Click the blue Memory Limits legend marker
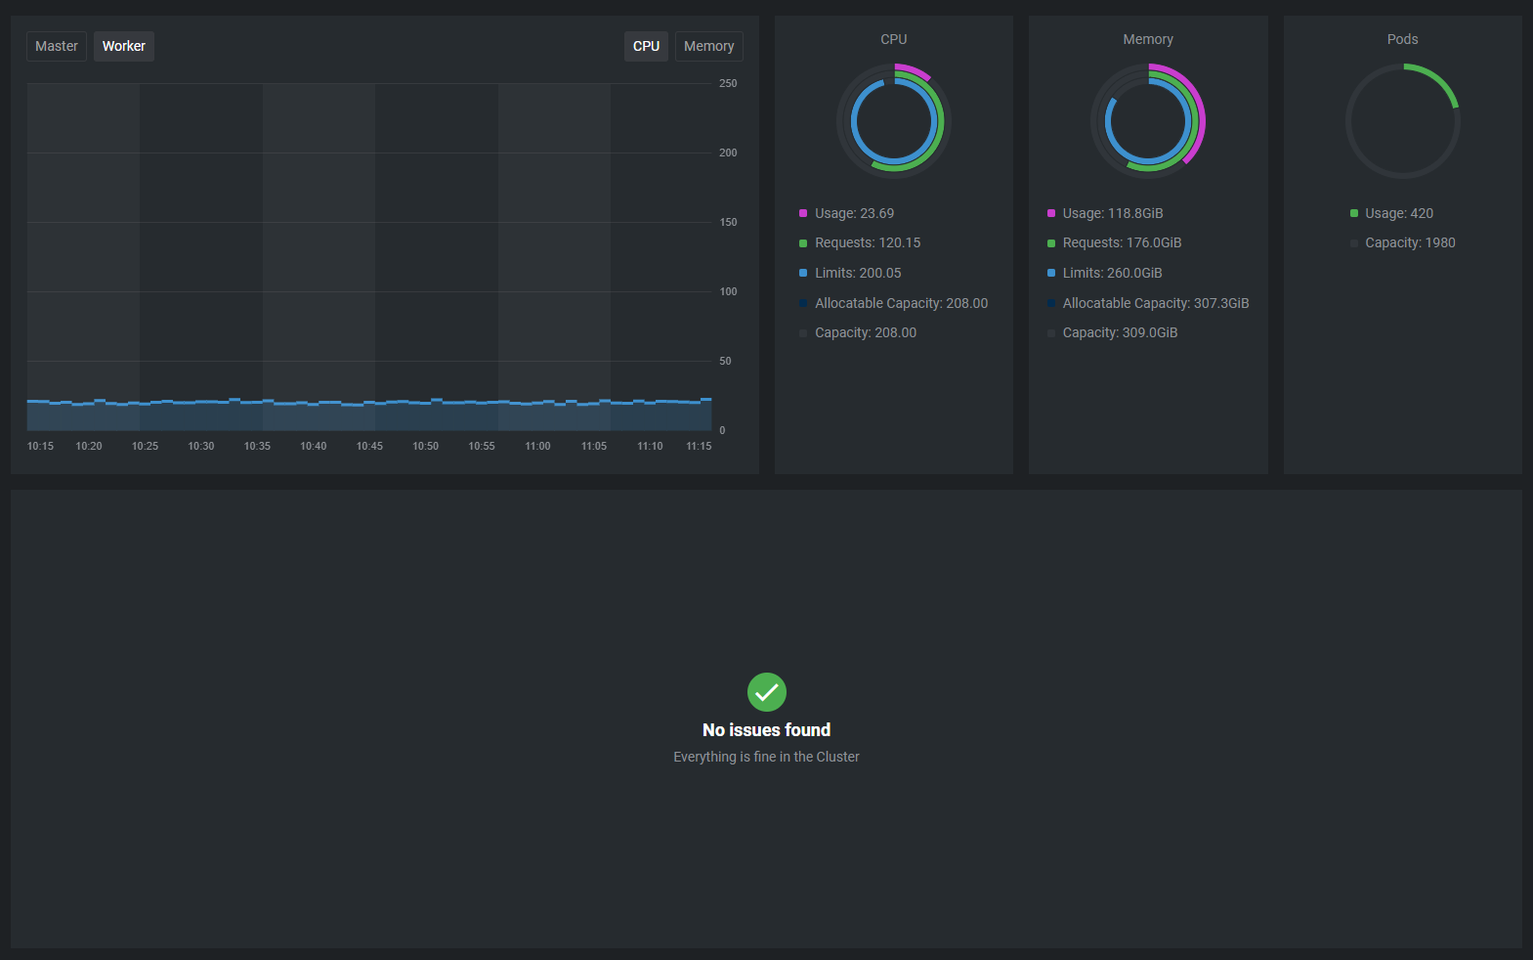1533x960 pixels. pyautogui.click(x=1051, y=274)
